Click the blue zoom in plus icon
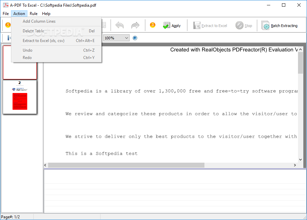The height and width of the screenshot is (220, 307). [x=135, y=38]
